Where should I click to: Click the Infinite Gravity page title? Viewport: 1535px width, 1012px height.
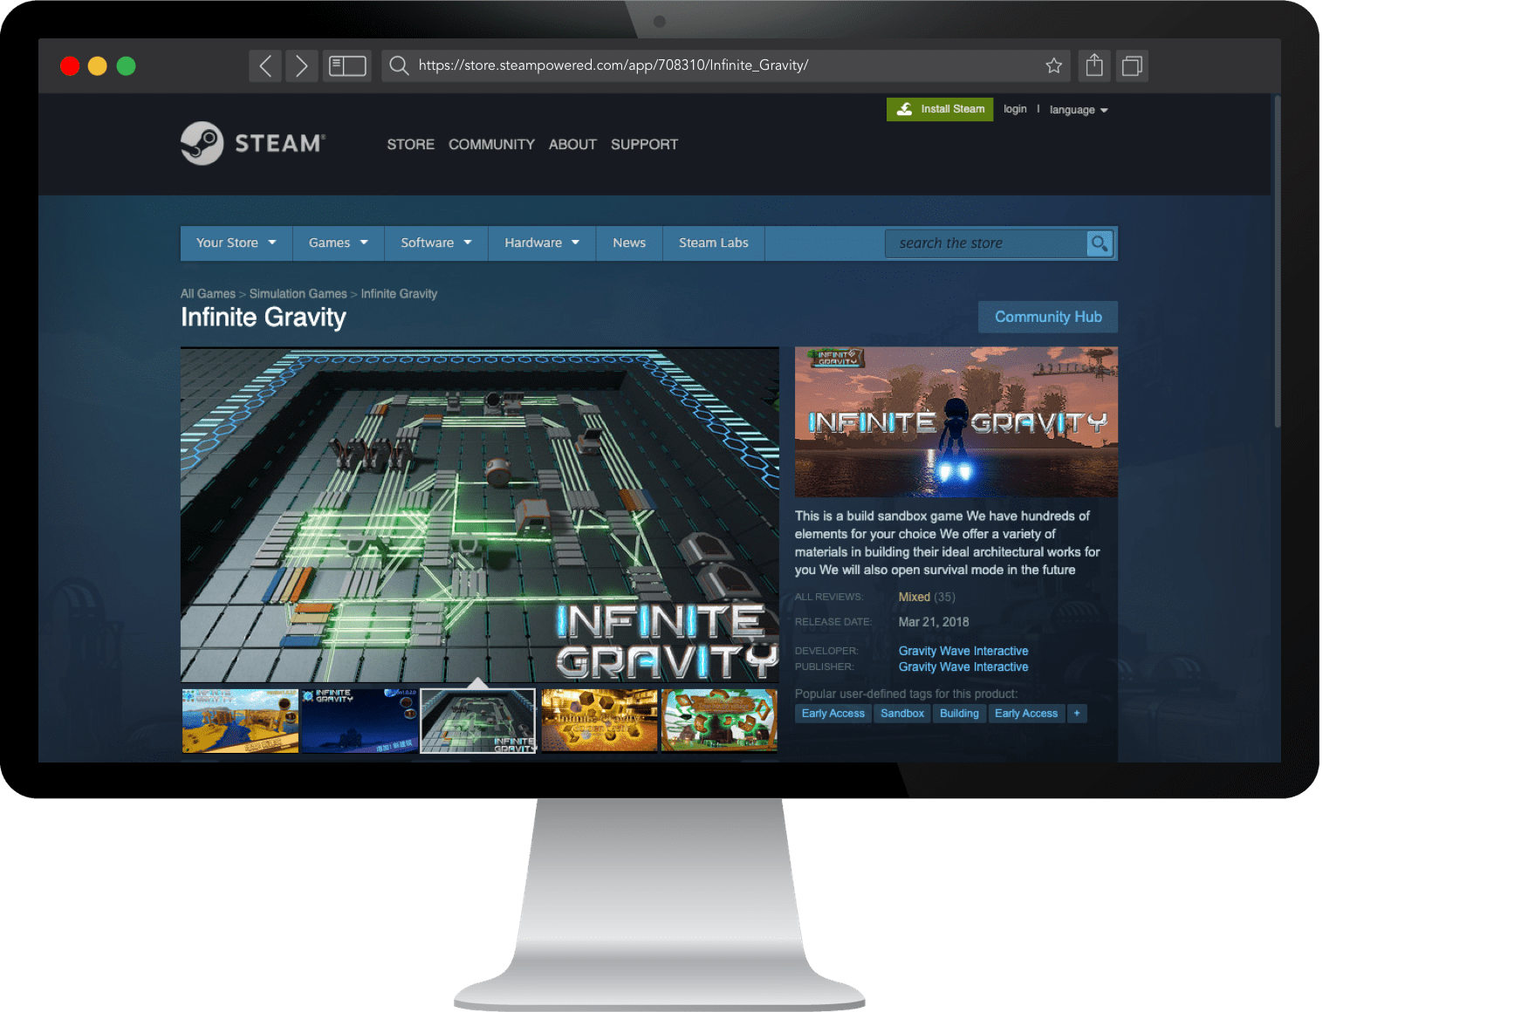point(264,318)
